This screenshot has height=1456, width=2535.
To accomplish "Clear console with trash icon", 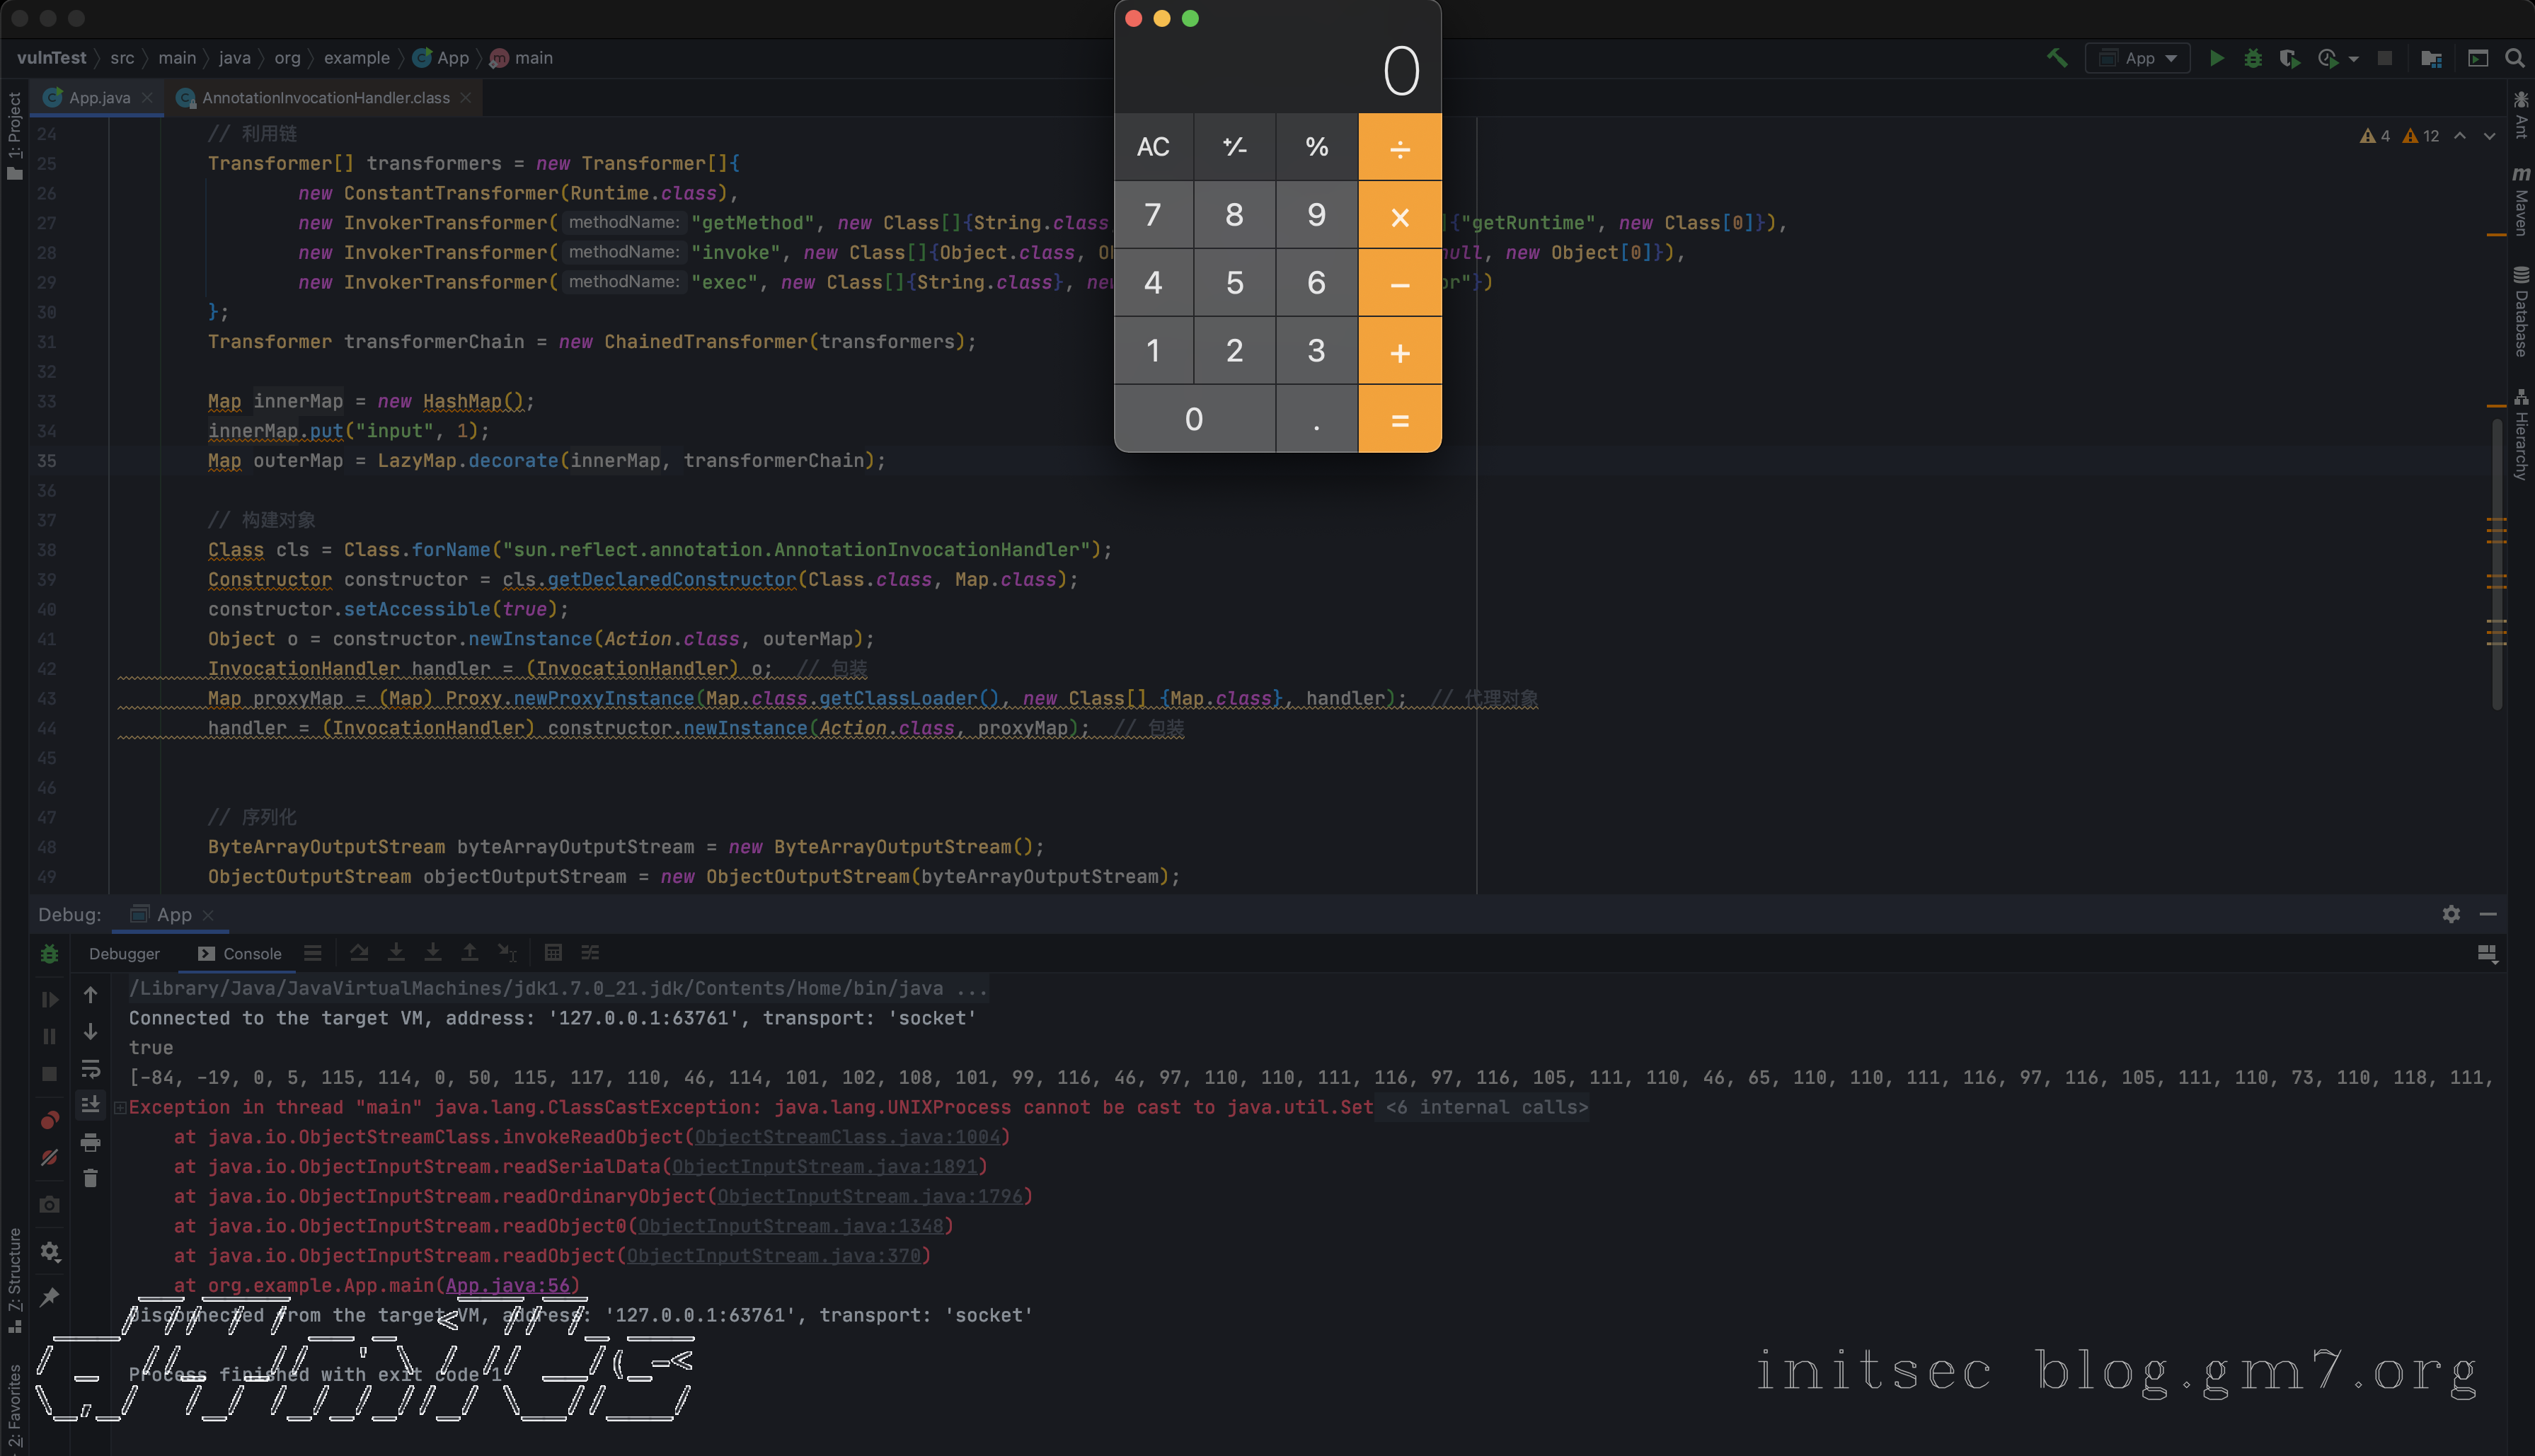I will (x=90, y=1179).
